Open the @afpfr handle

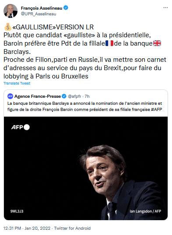tap(74, 96)
